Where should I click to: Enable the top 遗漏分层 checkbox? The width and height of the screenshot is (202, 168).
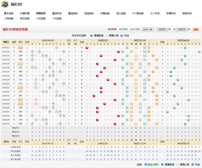click(x=107, y=36)
